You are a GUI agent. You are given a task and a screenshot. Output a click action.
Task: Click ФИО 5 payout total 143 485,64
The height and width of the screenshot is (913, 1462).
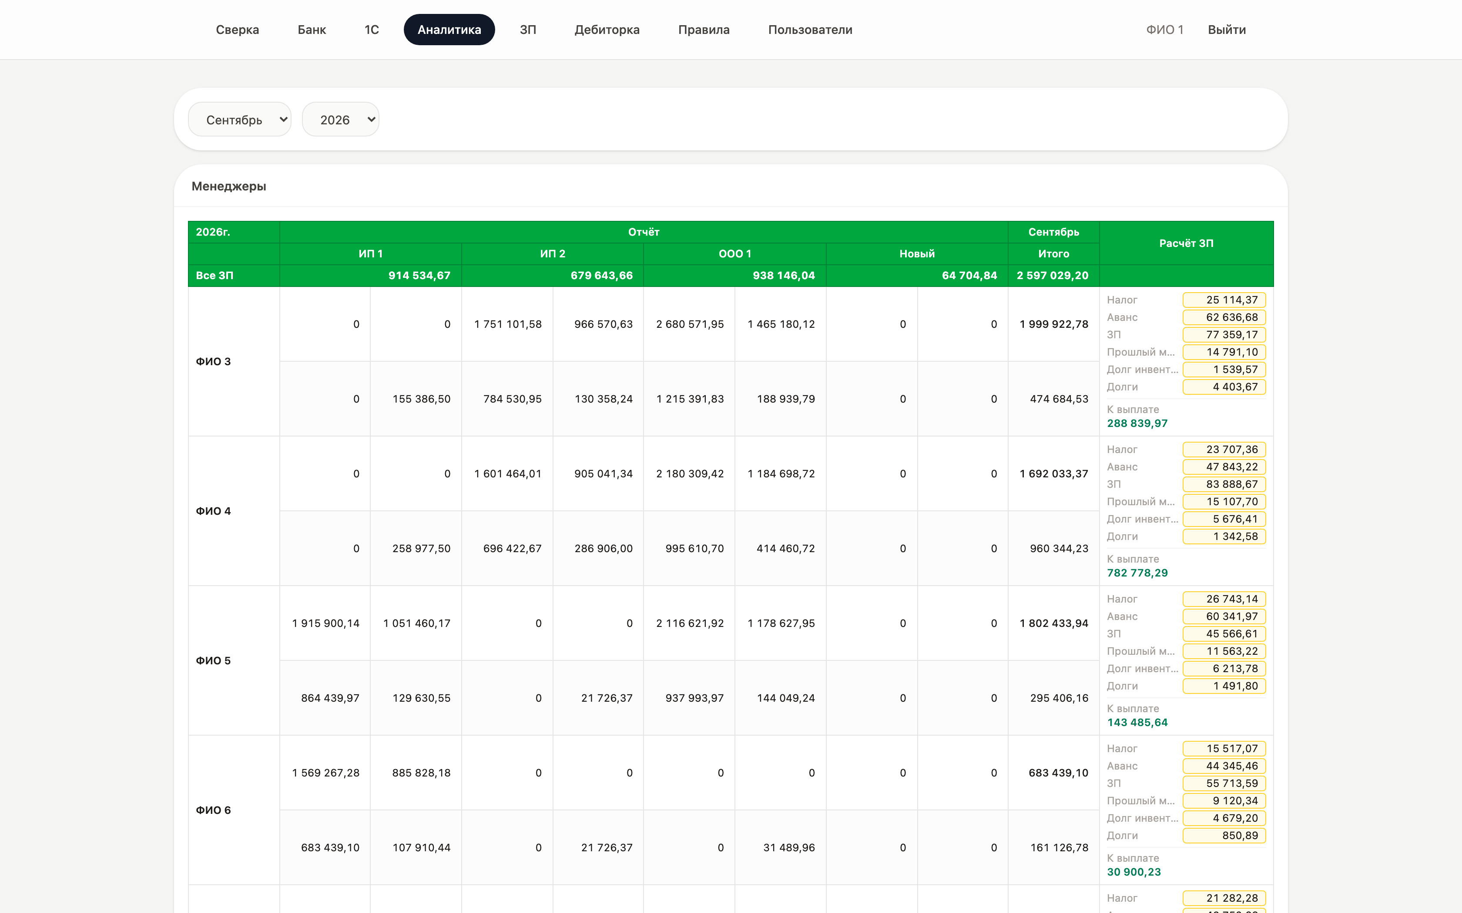1137,723
